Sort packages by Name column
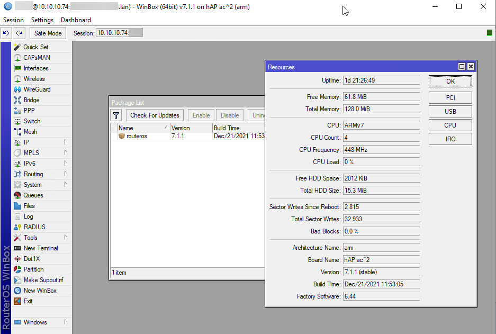Viewport: 496px width, 334px height. pos(143,128)
